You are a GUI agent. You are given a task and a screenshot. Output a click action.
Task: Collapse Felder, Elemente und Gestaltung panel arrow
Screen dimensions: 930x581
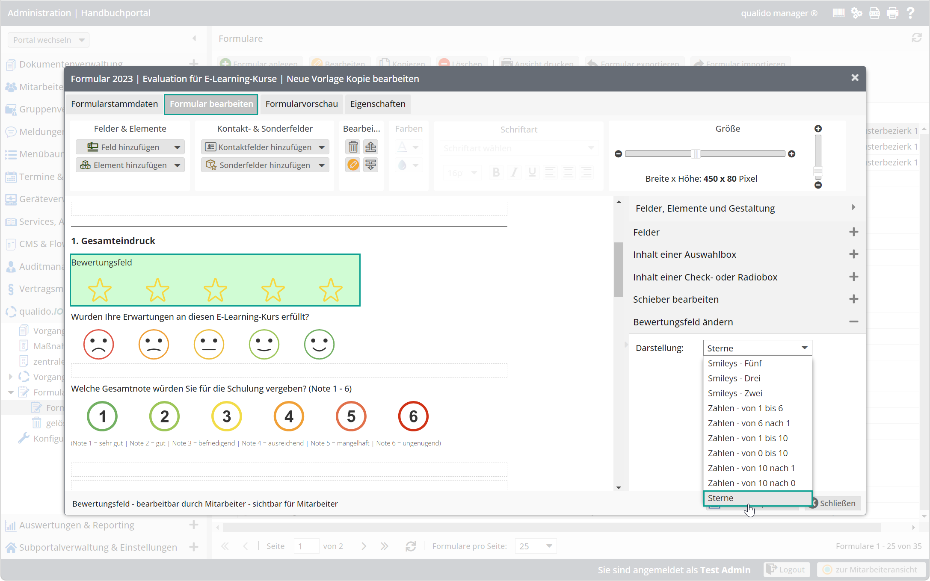853,207
